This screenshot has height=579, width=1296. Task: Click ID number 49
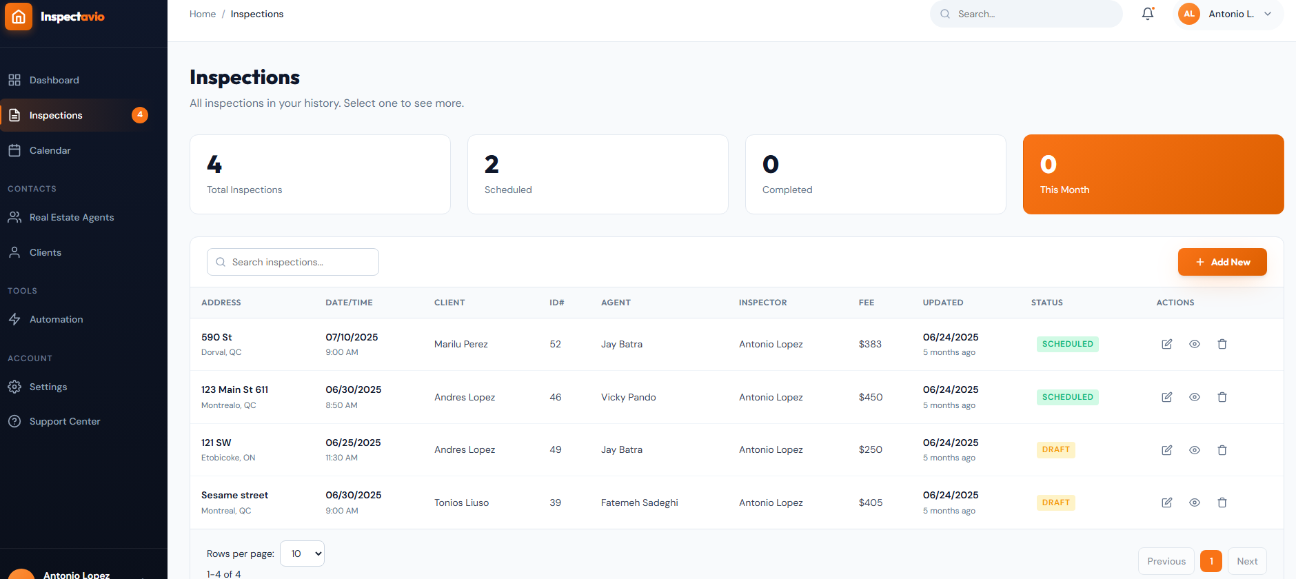[x=556, y=449]
